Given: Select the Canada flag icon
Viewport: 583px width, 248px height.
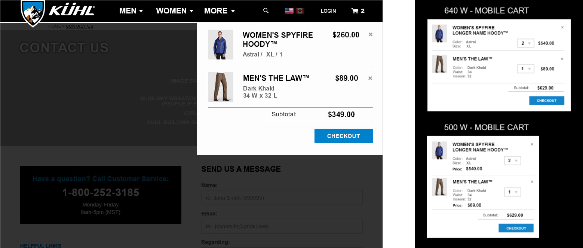Looking at the screenshot, I should tap(300, 11).
